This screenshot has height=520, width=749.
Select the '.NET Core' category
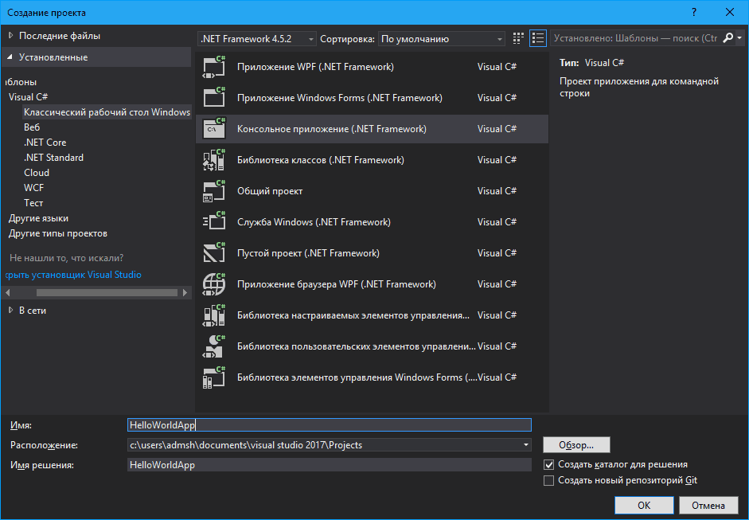[45, 143]
